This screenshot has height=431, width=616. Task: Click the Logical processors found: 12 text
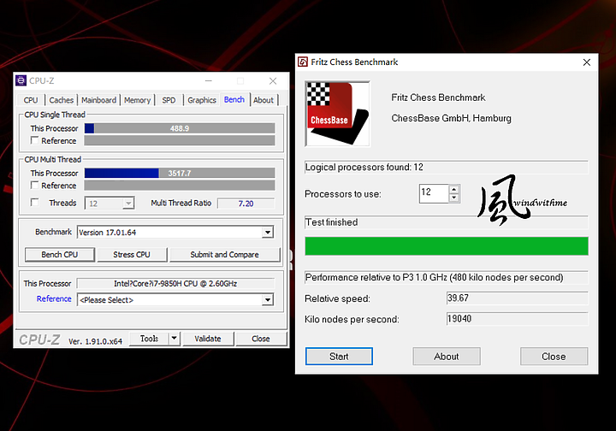click(364, 168)
